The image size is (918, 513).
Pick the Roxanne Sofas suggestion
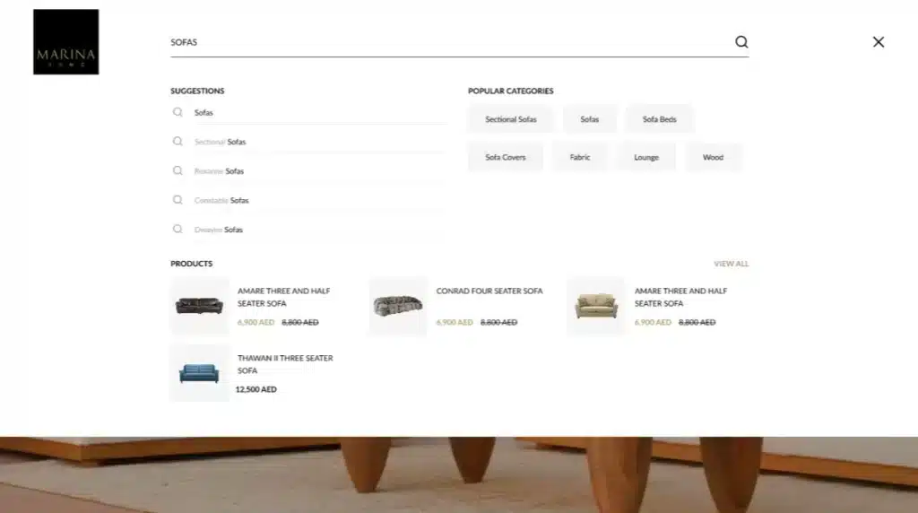click(219, 171)
